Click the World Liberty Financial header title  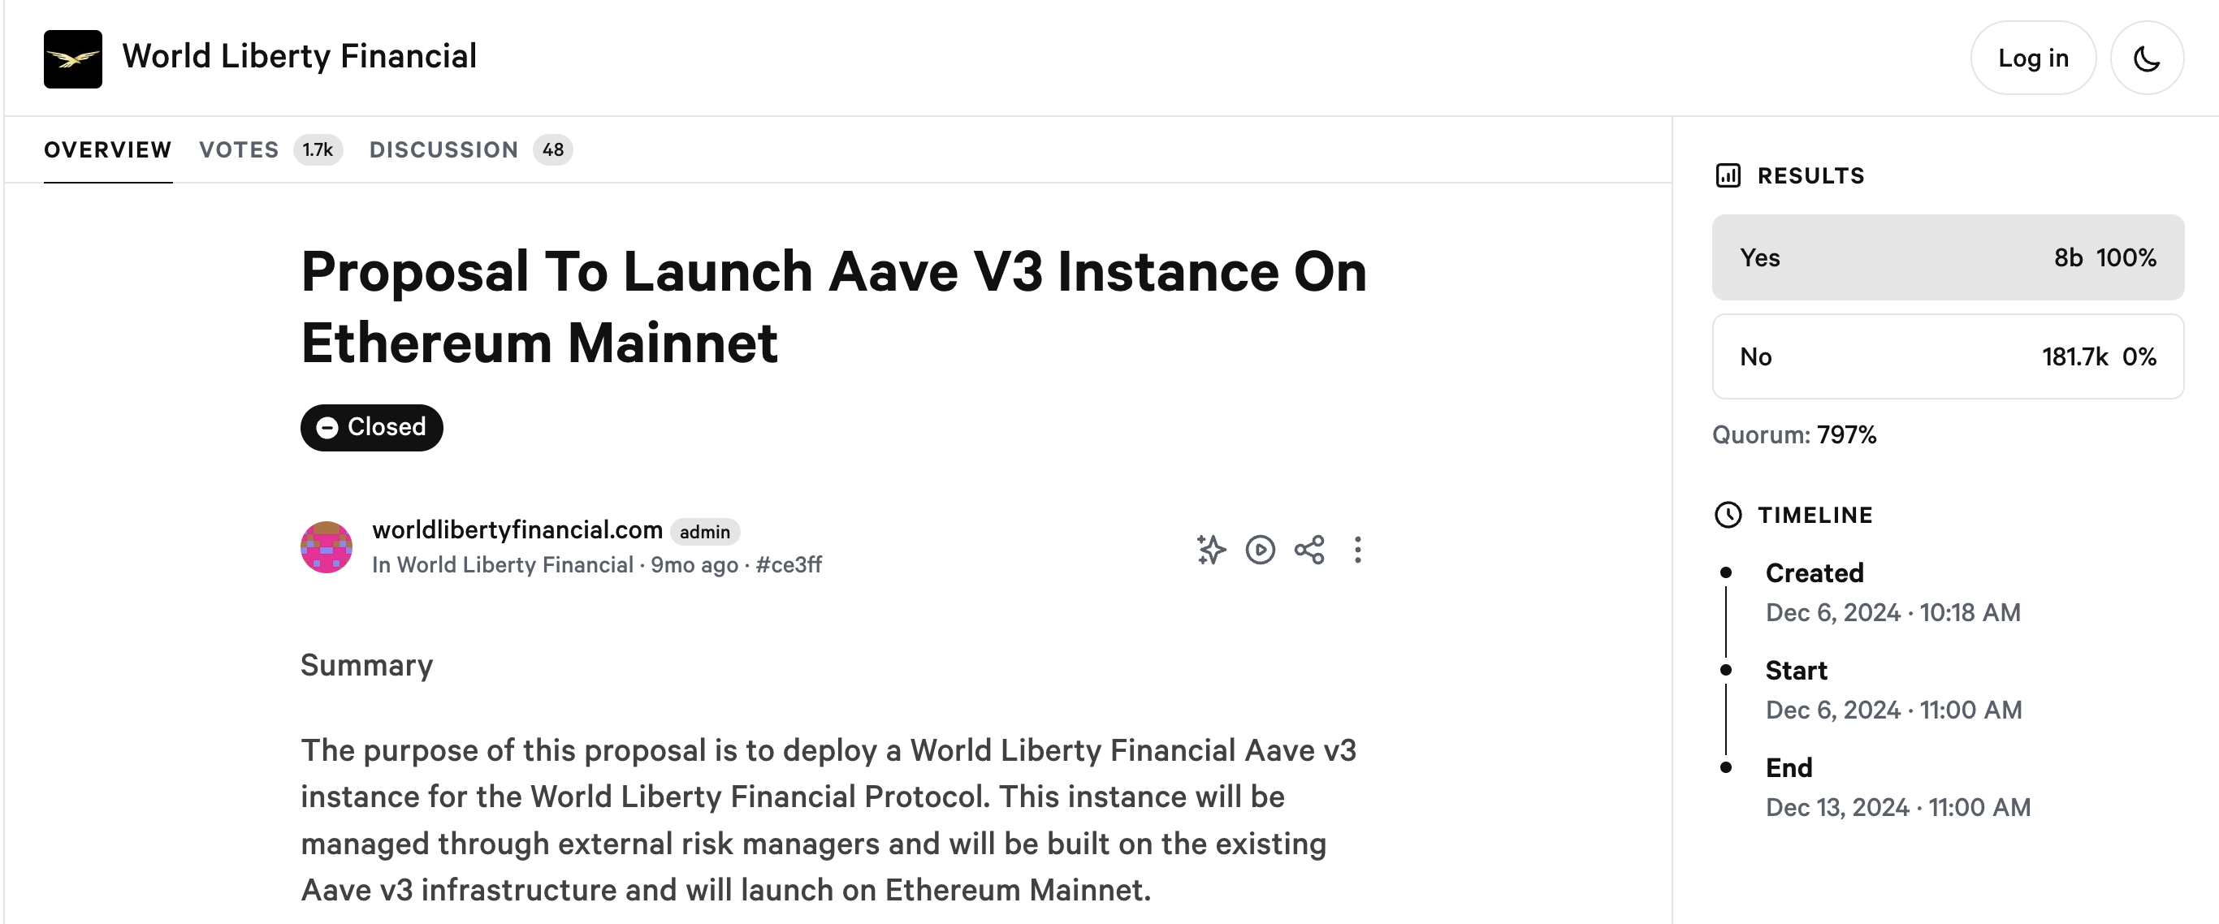pyautogui.click(x=299, y=57)
